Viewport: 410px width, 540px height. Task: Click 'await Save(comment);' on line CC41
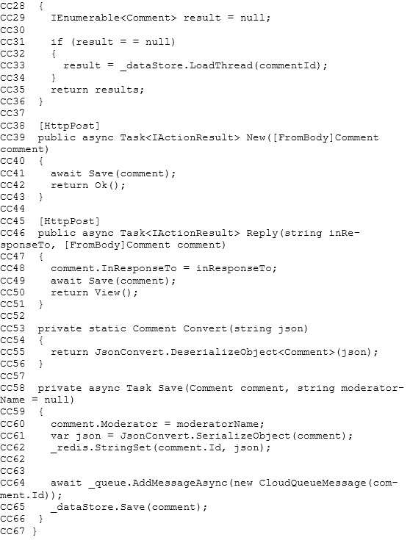[113, 173]
